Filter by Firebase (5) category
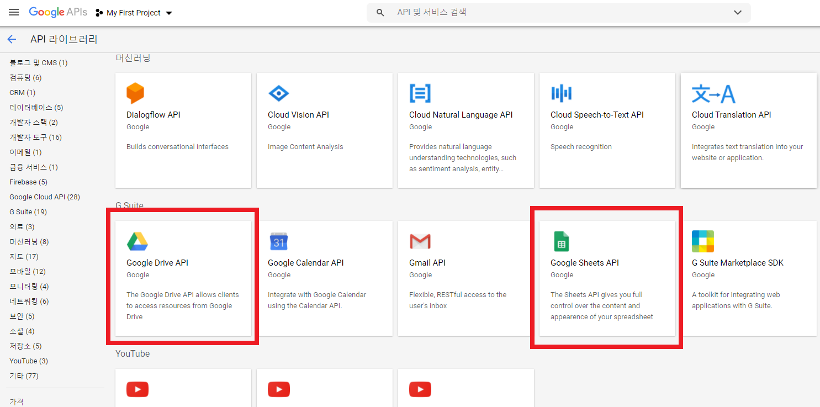Viewport: 820px width, 407px height. point(28,182)
